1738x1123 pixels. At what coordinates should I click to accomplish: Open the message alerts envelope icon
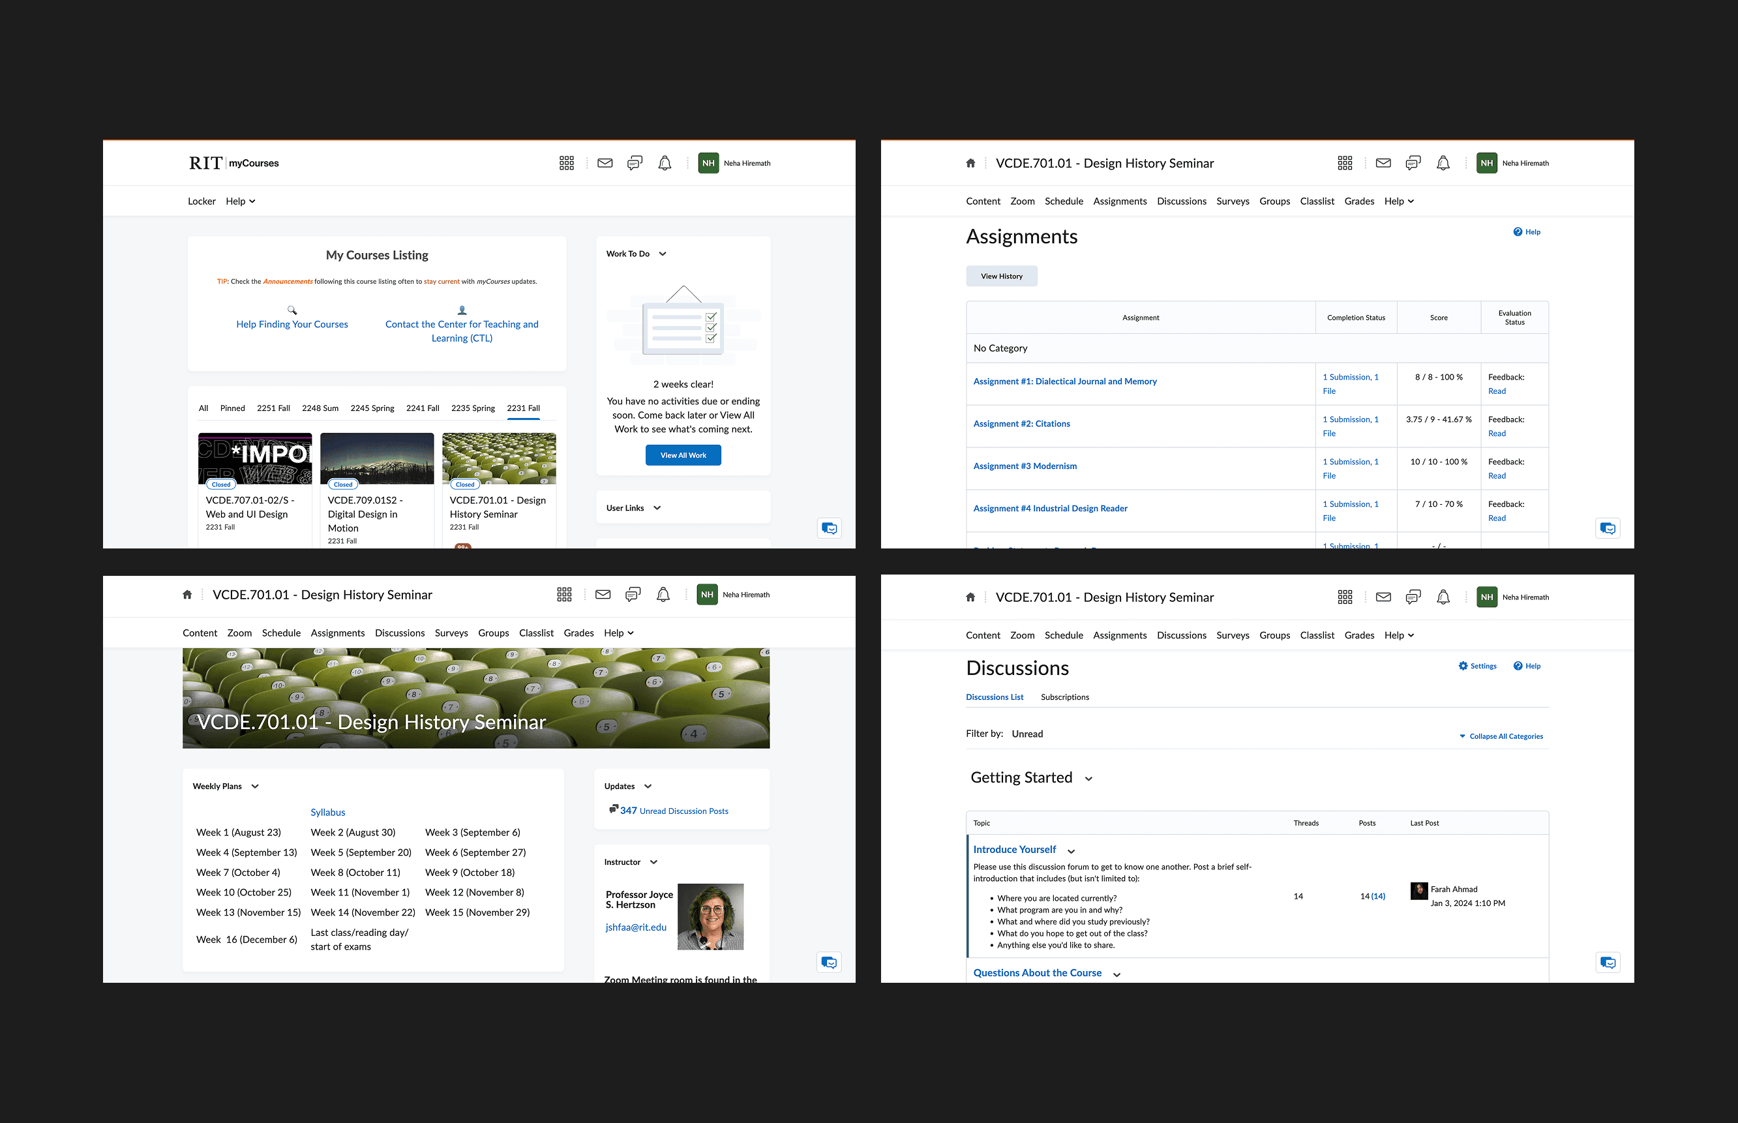point(605,162)
